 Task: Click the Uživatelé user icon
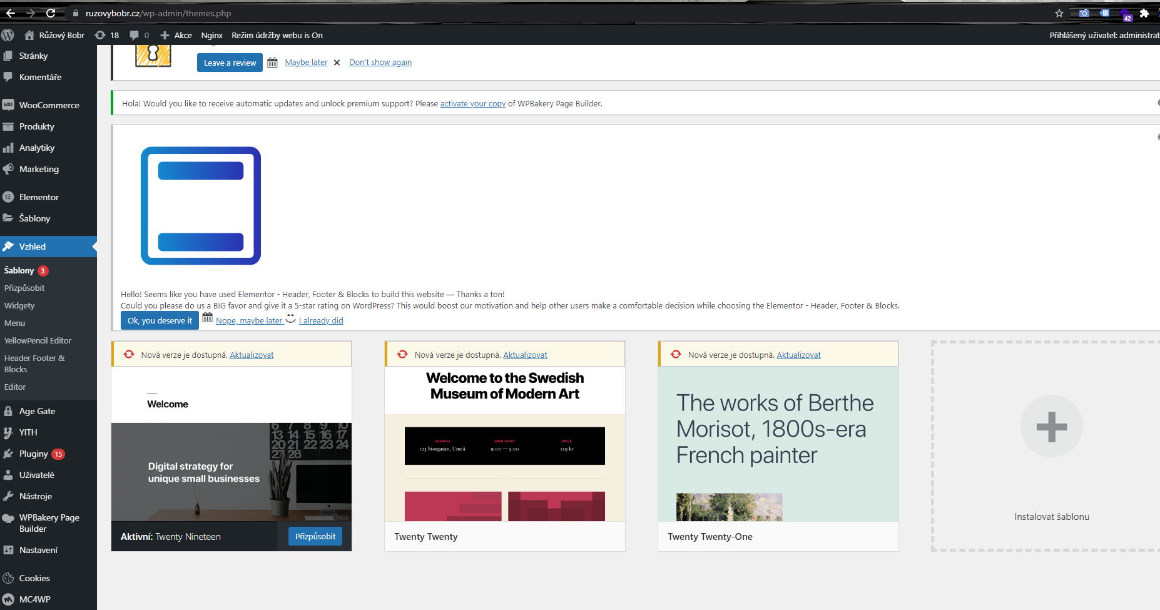pyautogui.click(x=8, y=475)
